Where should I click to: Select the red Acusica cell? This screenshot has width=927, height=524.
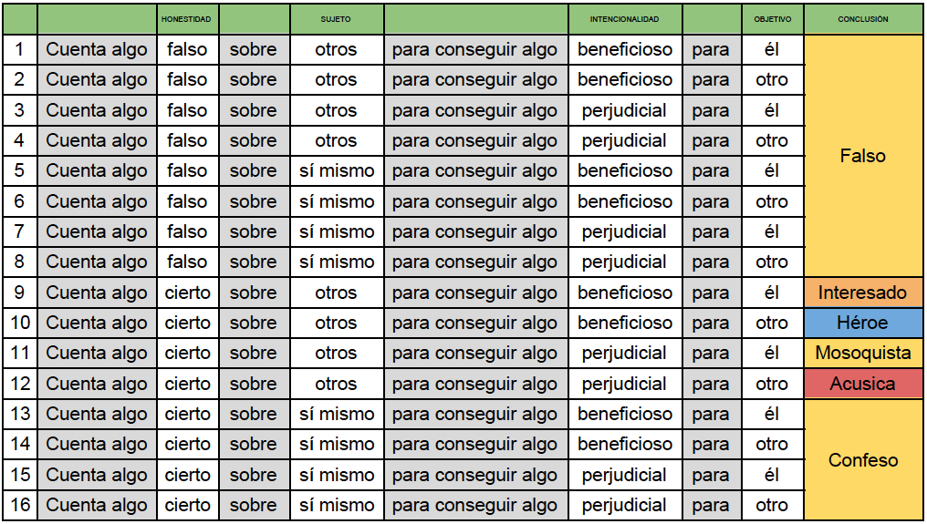coord(862,384)
